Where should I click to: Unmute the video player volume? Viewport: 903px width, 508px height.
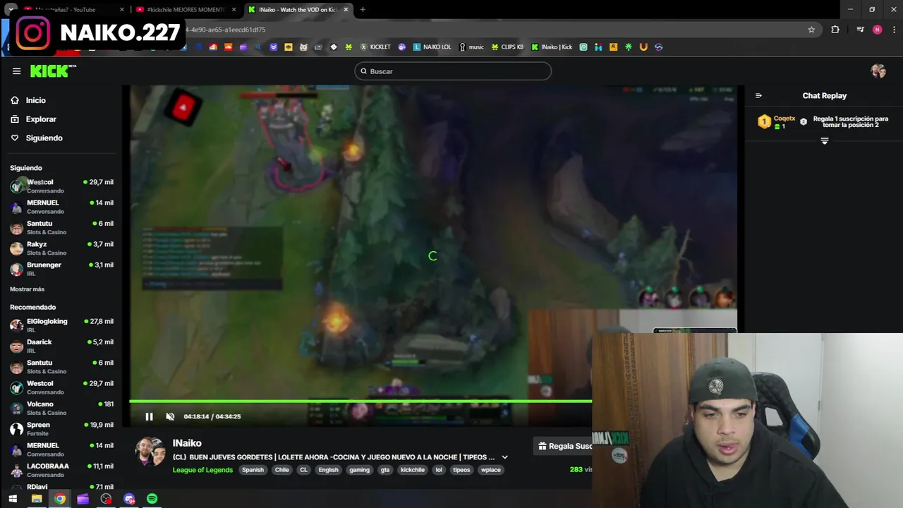point(170,416)
